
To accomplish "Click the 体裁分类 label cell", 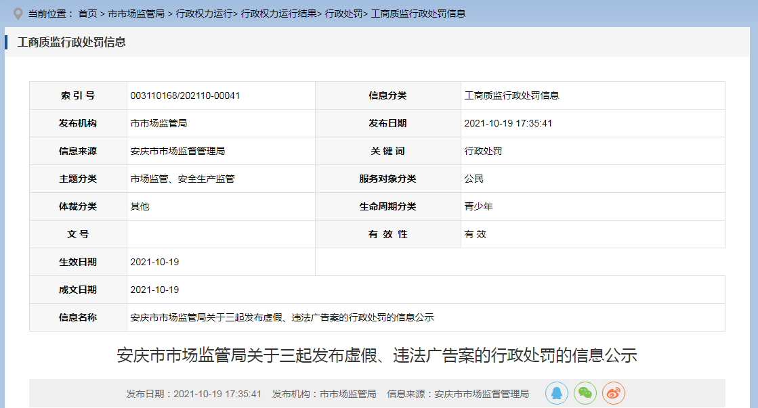I will click(79, 206).
